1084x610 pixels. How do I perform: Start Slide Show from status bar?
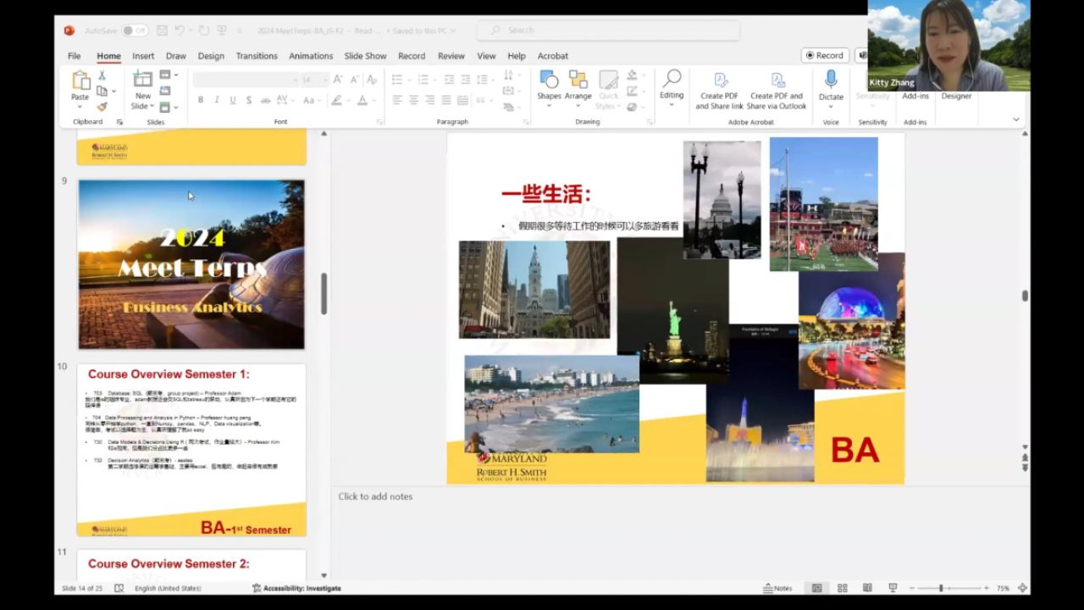pos(893,588)
